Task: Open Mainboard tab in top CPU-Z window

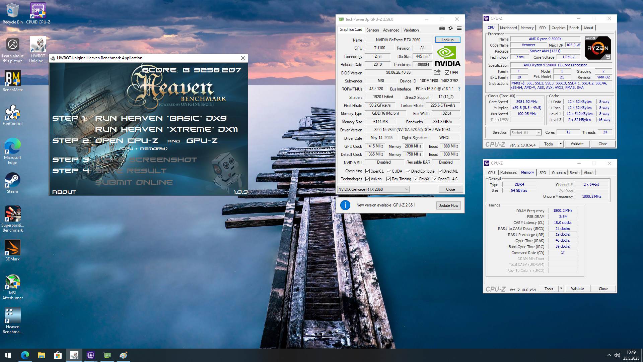Action: pos(508,28)
